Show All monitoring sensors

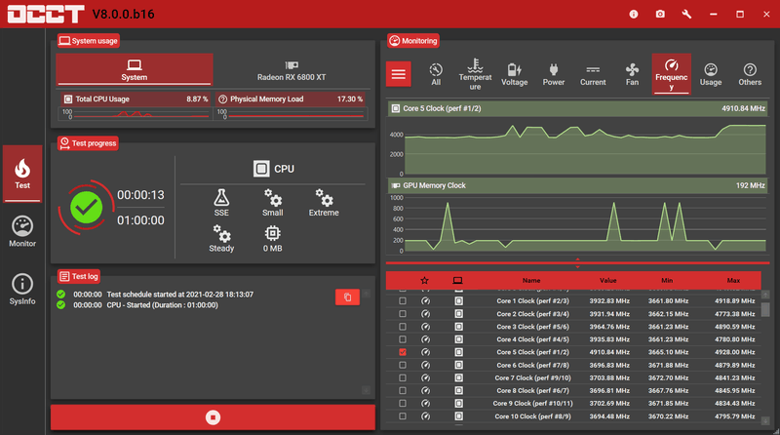[x=436, y=74]
